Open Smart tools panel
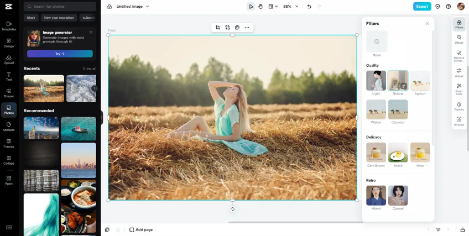Screen dimensions: 469x236 point(459,90)
